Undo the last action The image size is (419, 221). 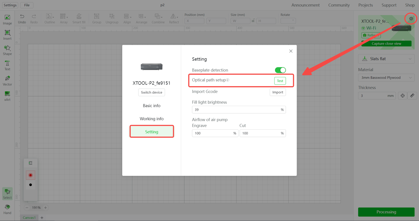coord(22,19)
